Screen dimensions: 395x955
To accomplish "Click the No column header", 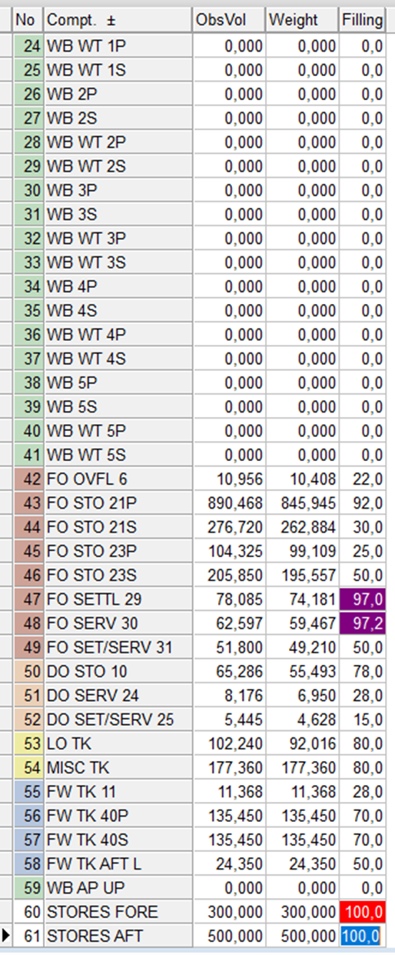I will pyautogui.click(x=28, y=21).
